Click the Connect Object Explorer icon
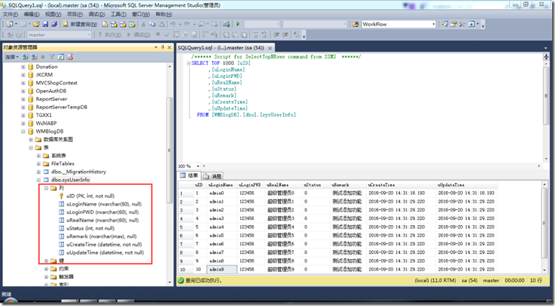The image size is (555, 306). 25,57
